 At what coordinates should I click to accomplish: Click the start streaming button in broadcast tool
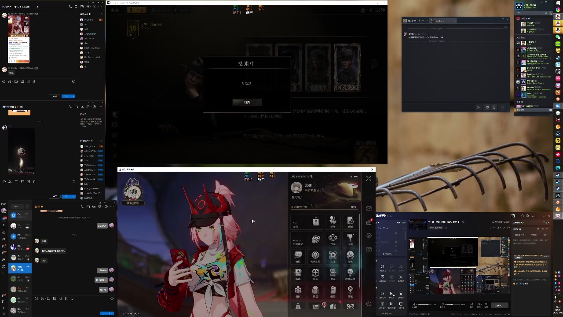pos(499,305)
